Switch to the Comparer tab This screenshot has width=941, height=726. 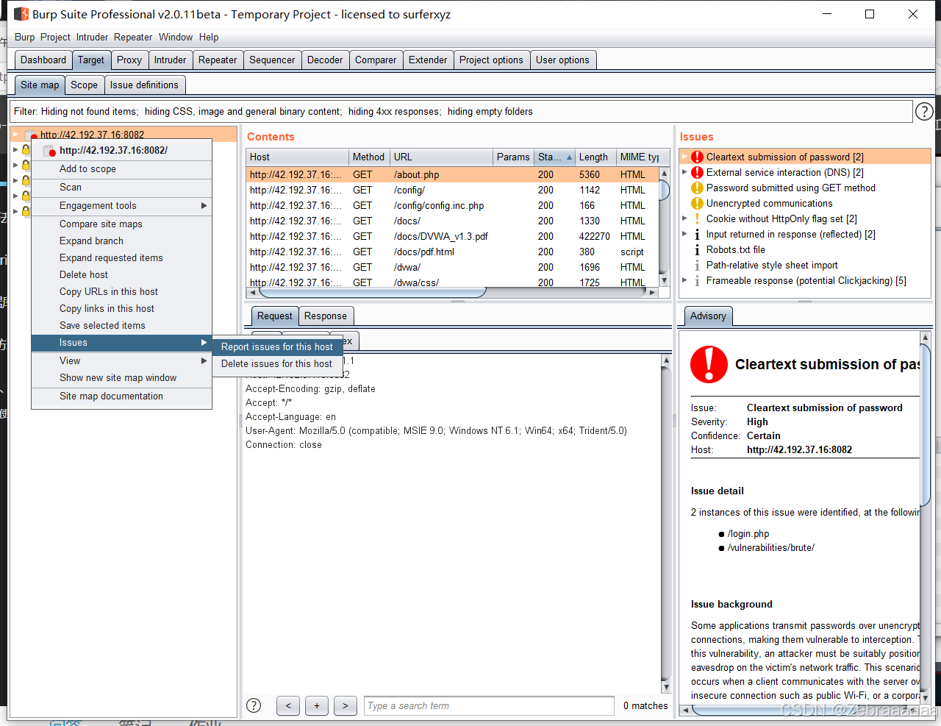(376, 60)
